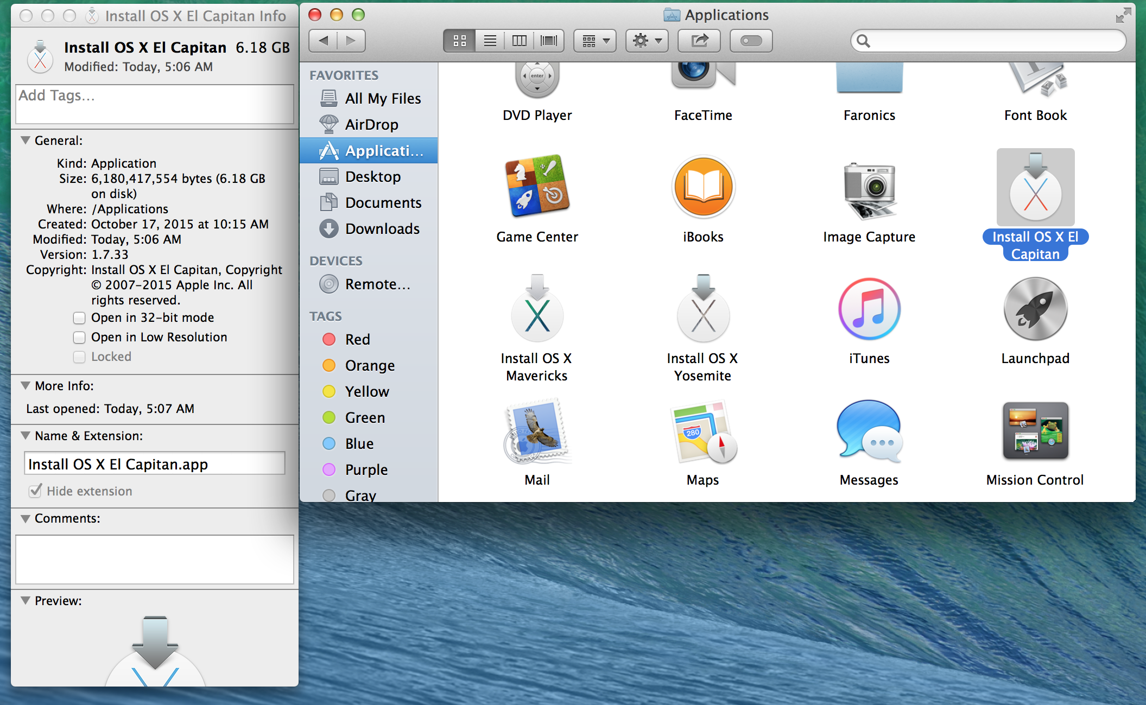Switch Finder to list view
The width and height of the screenshot is (1146, 705).
click(490, 41)
